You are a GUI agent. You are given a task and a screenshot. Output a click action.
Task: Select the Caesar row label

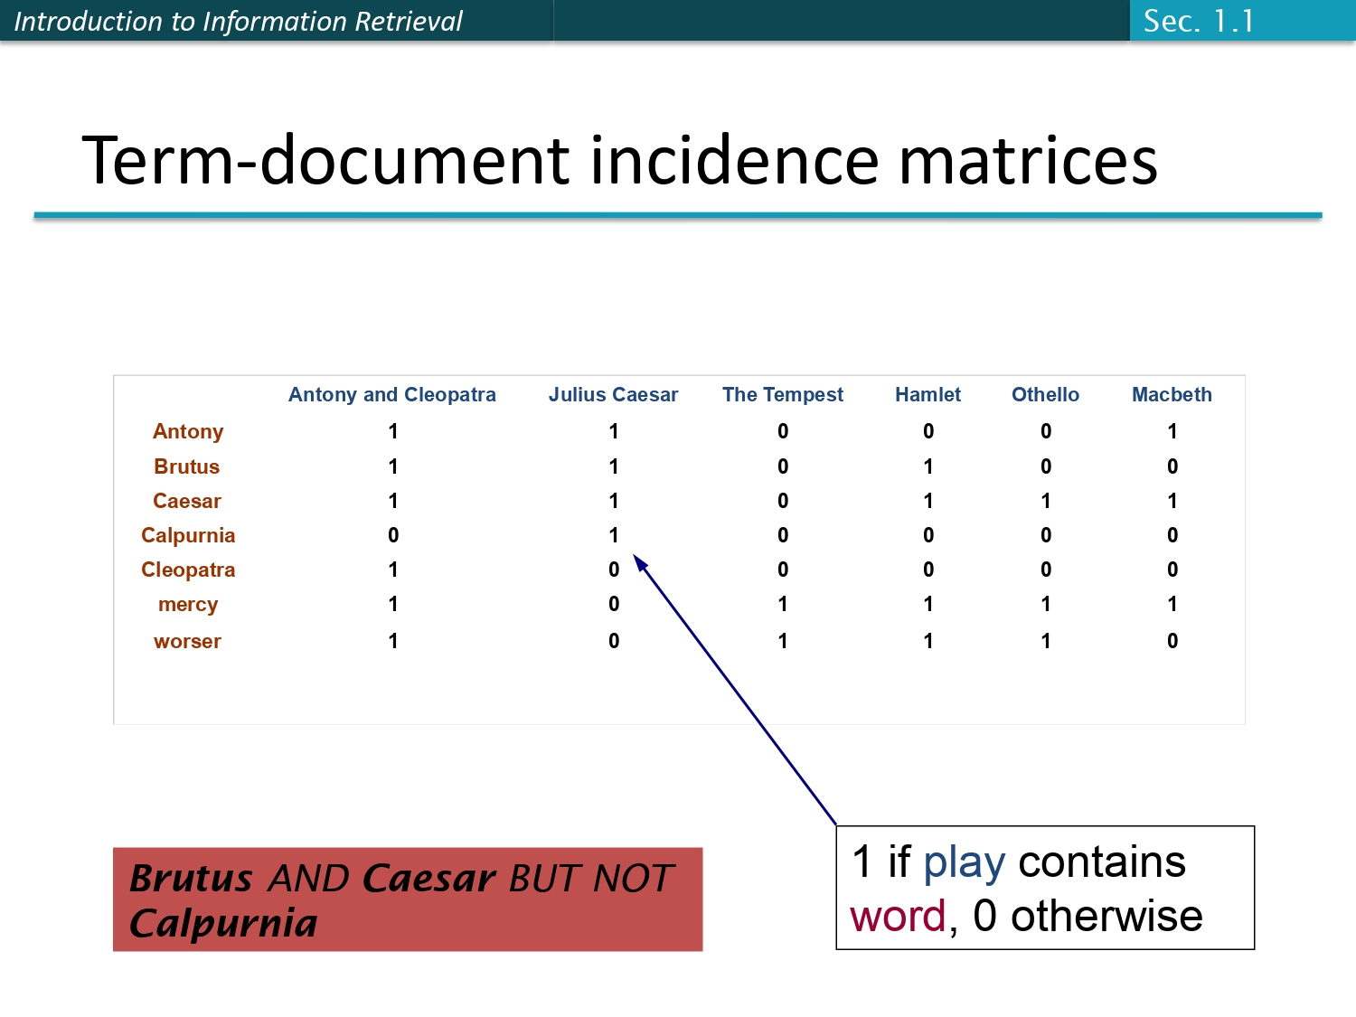pyautogui.click(x=187, y=501)
